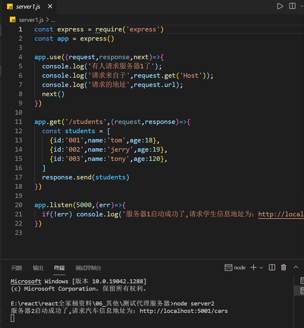Switch to the 问题 (Problems) tab

pos(17,268)
